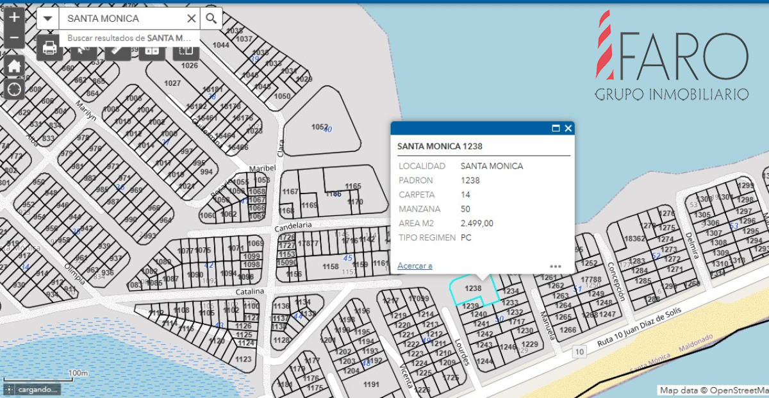Select the FARO Grupo Inmobiliario logo

click(x=672, y=55)
